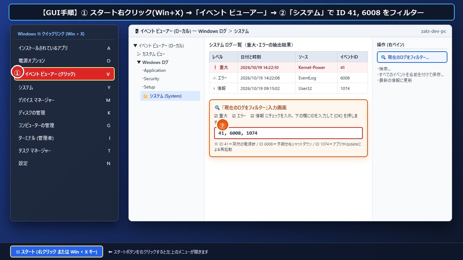The height and width of the screenshot is (260, 463).
Task: Click すべてのイベントを名前を付けて保存 action
Action: 410,75
